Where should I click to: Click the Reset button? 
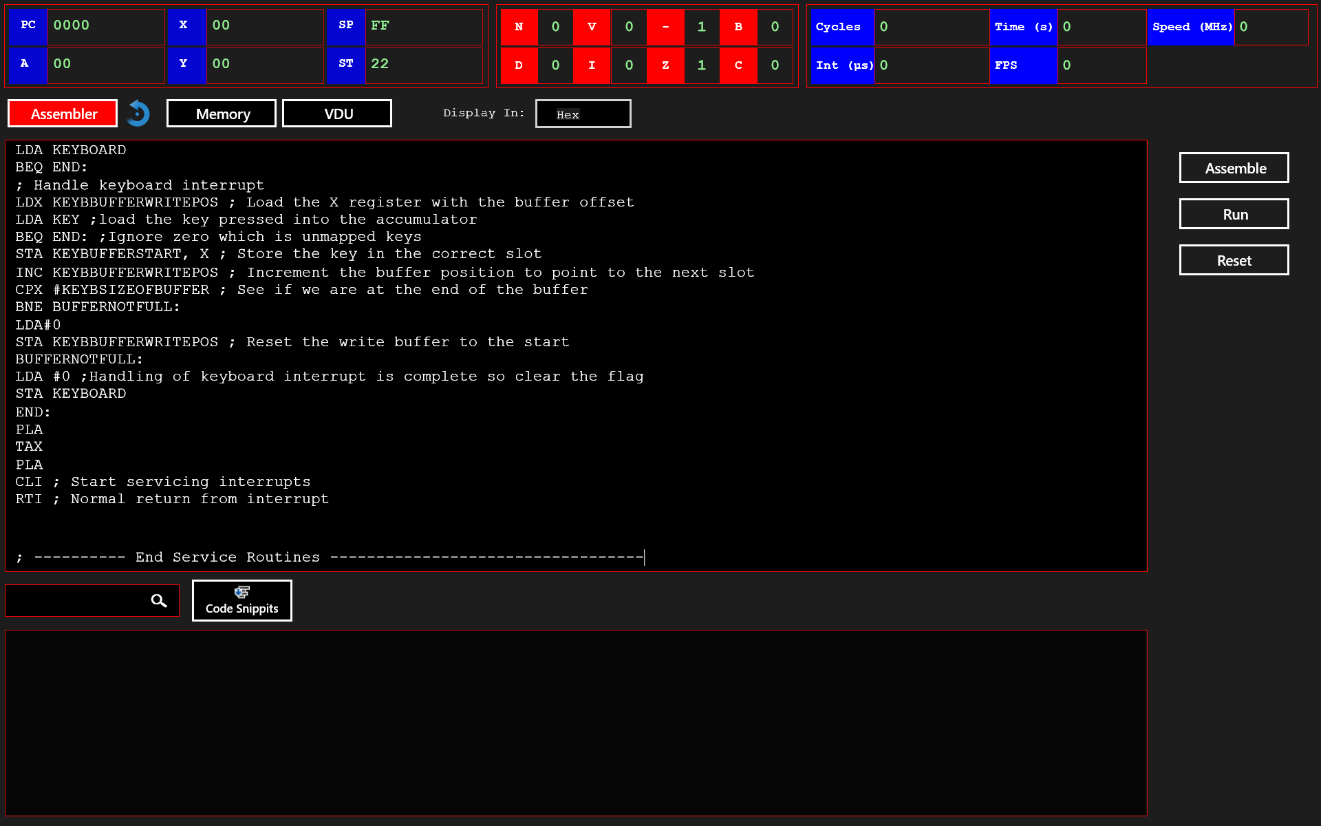[x=1234, y=260]
